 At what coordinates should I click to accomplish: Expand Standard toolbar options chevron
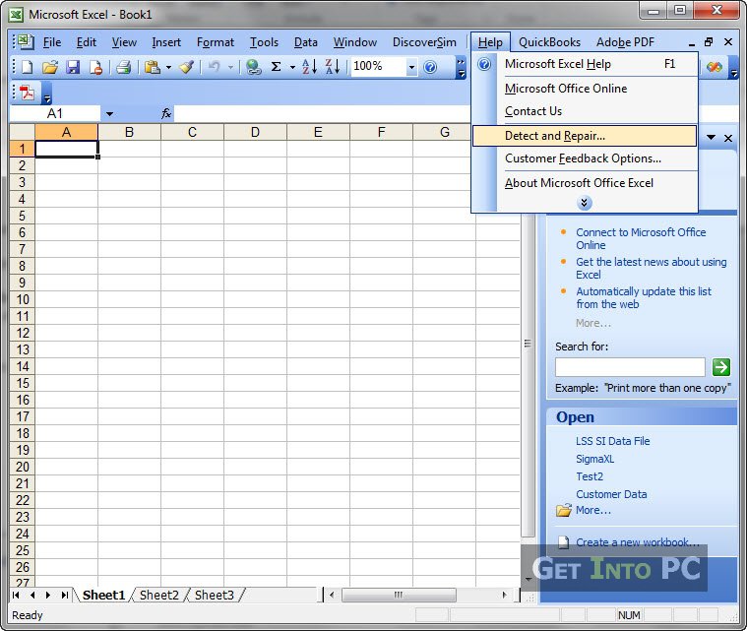(462, 68)
